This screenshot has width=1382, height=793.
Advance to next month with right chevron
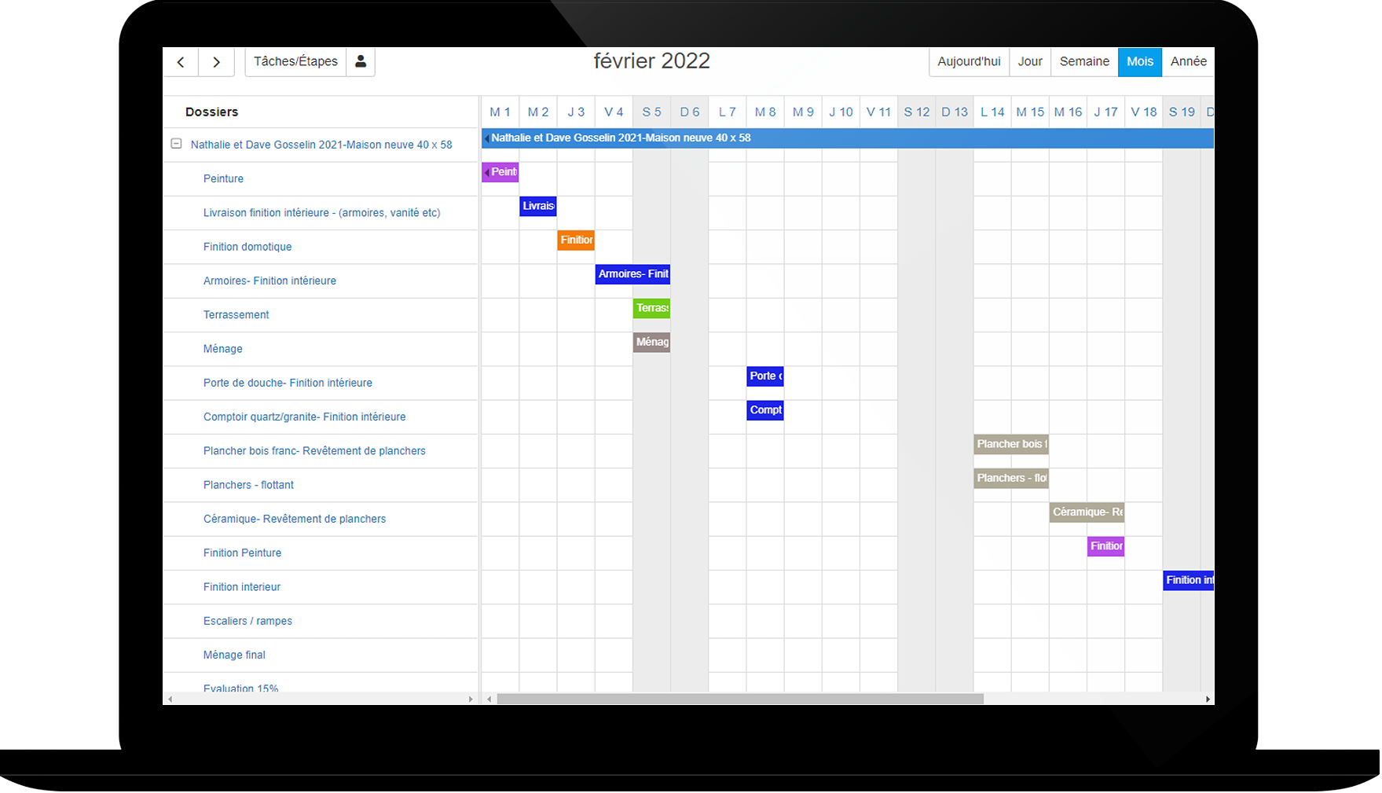(217, 62)
